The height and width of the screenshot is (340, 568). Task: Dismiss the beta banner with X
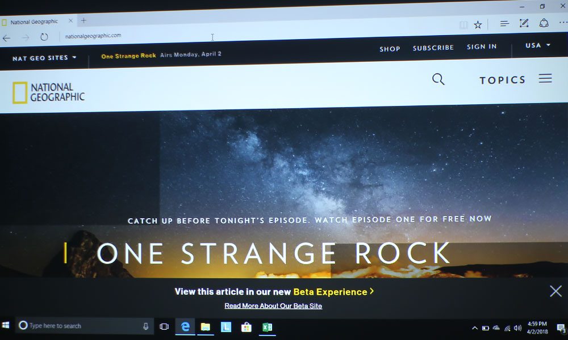[556, 291]
